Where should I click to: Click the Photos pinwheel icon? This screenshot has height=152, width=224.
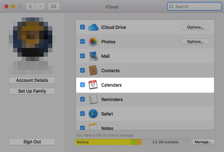(x=93, y=42)
